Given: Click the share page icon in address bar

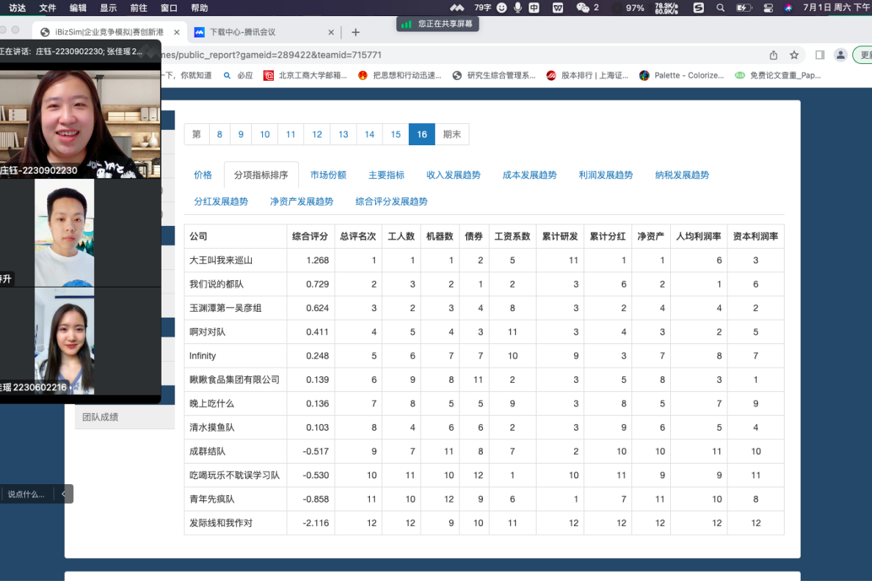Looking at the screenshot, I should point(774,55).
